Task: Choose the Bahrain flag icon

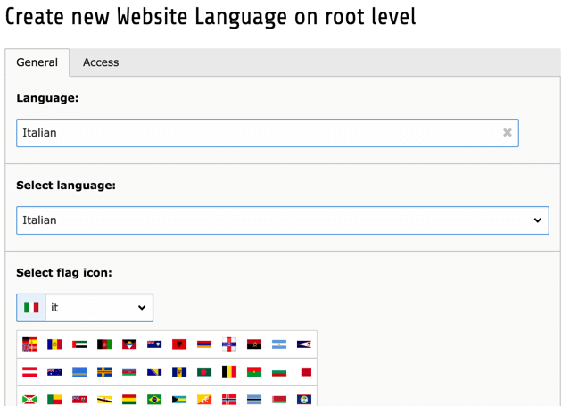Action: pyautogui.click(x=306, y=372)
